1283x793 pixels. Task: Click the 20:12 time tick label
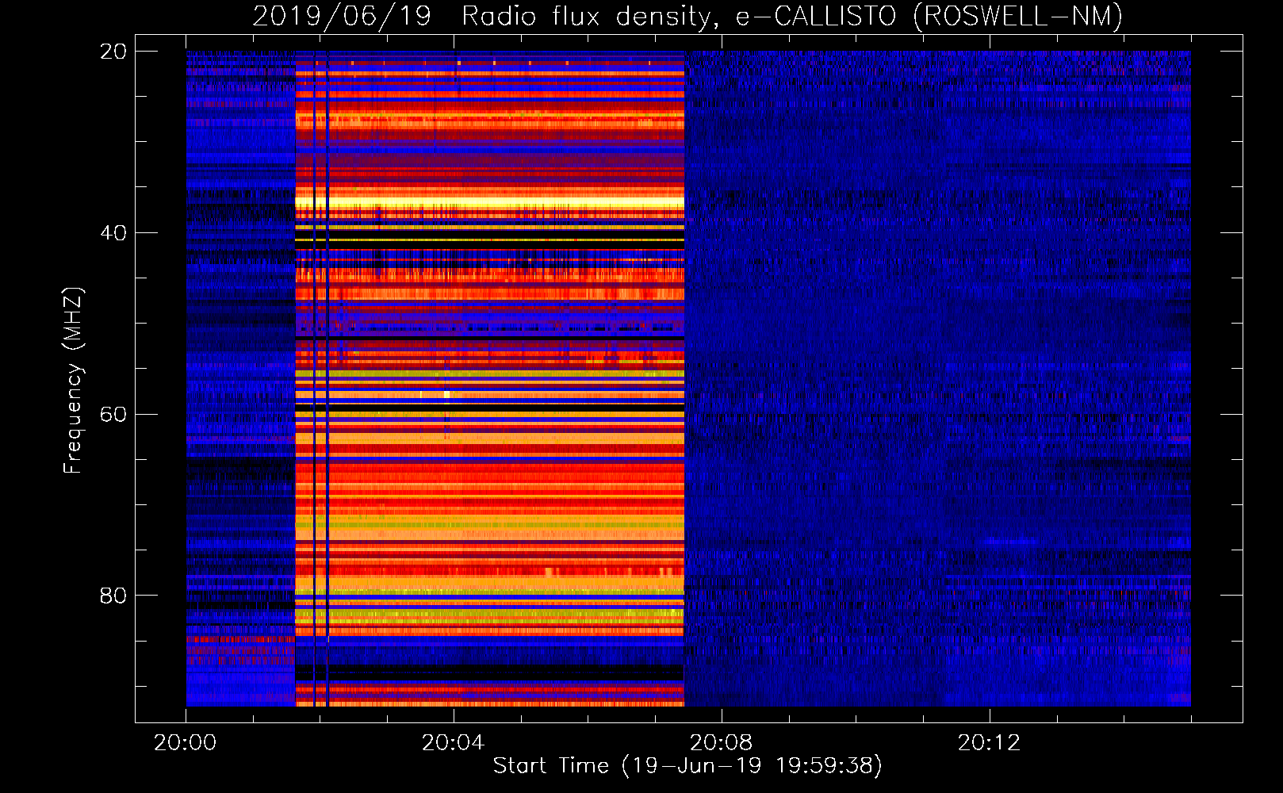tap(990, 743)
